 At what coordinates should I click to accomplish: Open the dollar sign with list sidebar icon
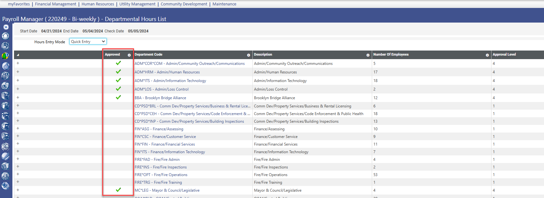[x=5, y=166]
